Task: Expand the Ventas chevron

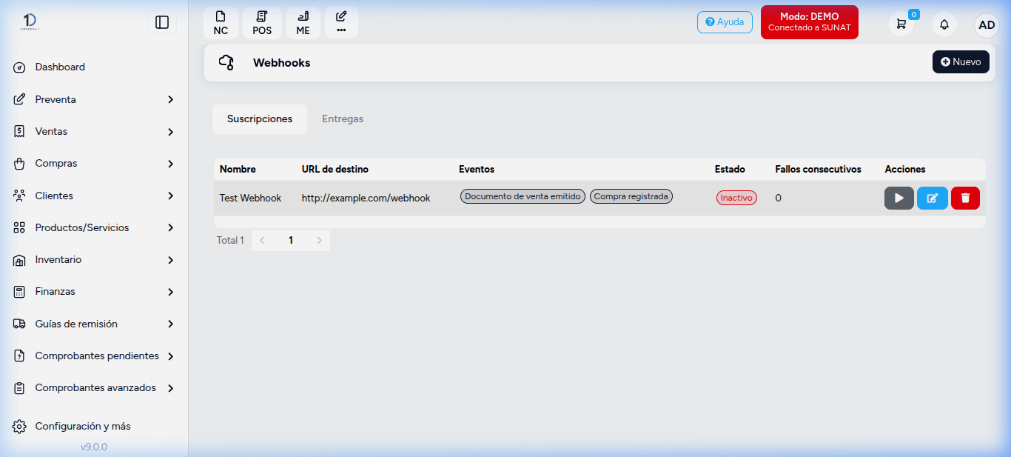Action: tap(170, 132)
